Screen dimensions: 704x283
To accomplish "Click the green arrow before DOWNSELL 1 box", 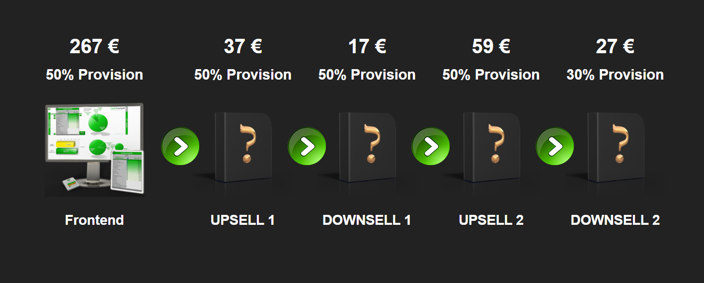I will pyautogui.click(x=307, y=147).
